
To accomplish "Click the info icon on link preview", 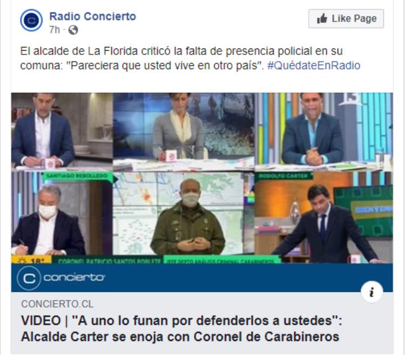I will (x=372, y=292).
